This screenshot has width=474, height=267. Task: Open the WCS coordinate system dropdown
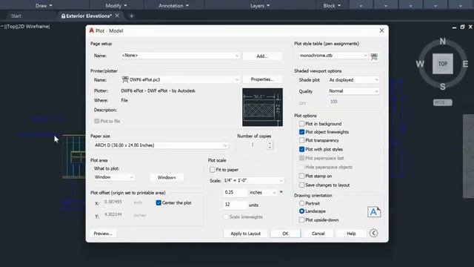point(443,102)
